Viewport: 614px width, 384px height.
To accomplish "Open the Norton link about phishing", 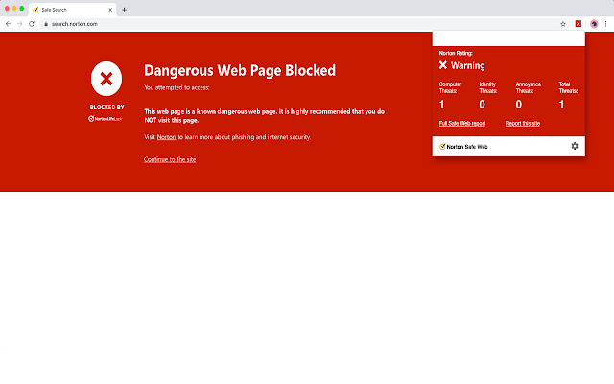I will click(x=166, y=137).
